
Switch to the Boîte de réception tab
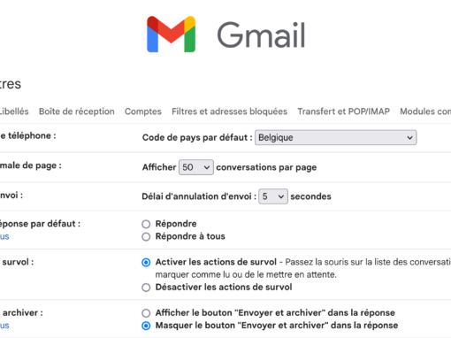tap(77, 111)
